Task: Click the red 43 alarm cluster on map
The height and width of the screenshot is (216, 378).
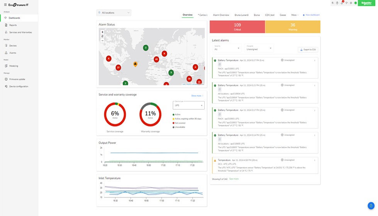Action: click(156, 59)
